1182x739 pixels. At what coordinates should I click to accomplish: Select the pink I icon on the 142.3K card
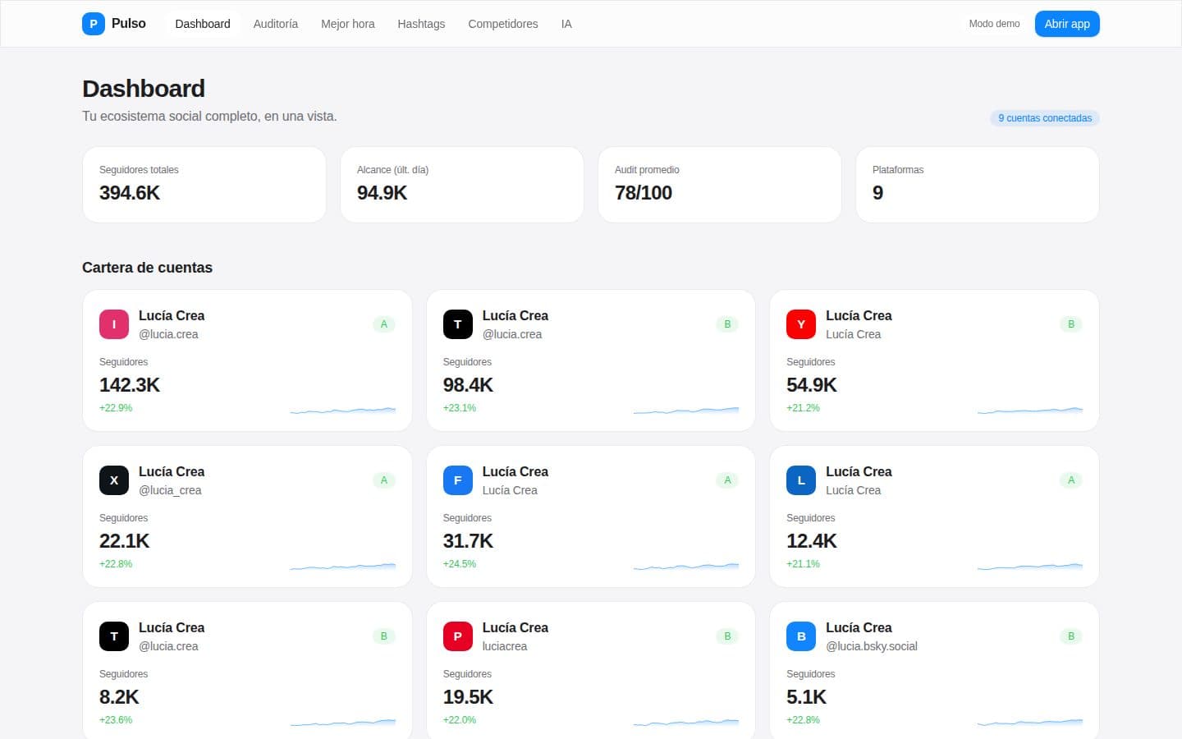[114, 324]
